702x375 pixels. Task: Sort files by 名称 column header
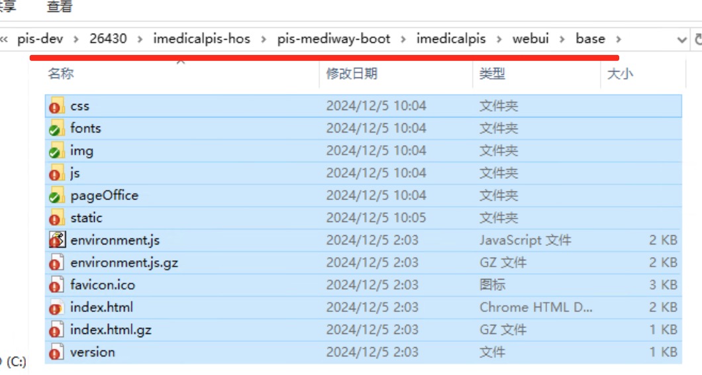coord(61,74)
